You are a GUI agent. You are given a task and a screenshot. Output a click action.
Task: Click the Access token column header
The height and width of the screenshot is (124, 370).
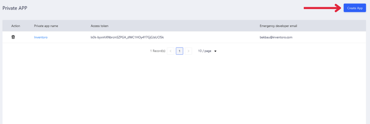pos(100,26)
